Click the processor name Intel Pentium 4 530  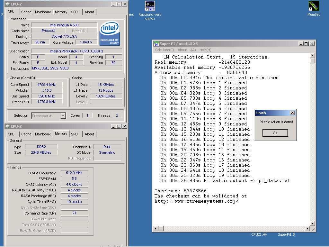[64, 25]
